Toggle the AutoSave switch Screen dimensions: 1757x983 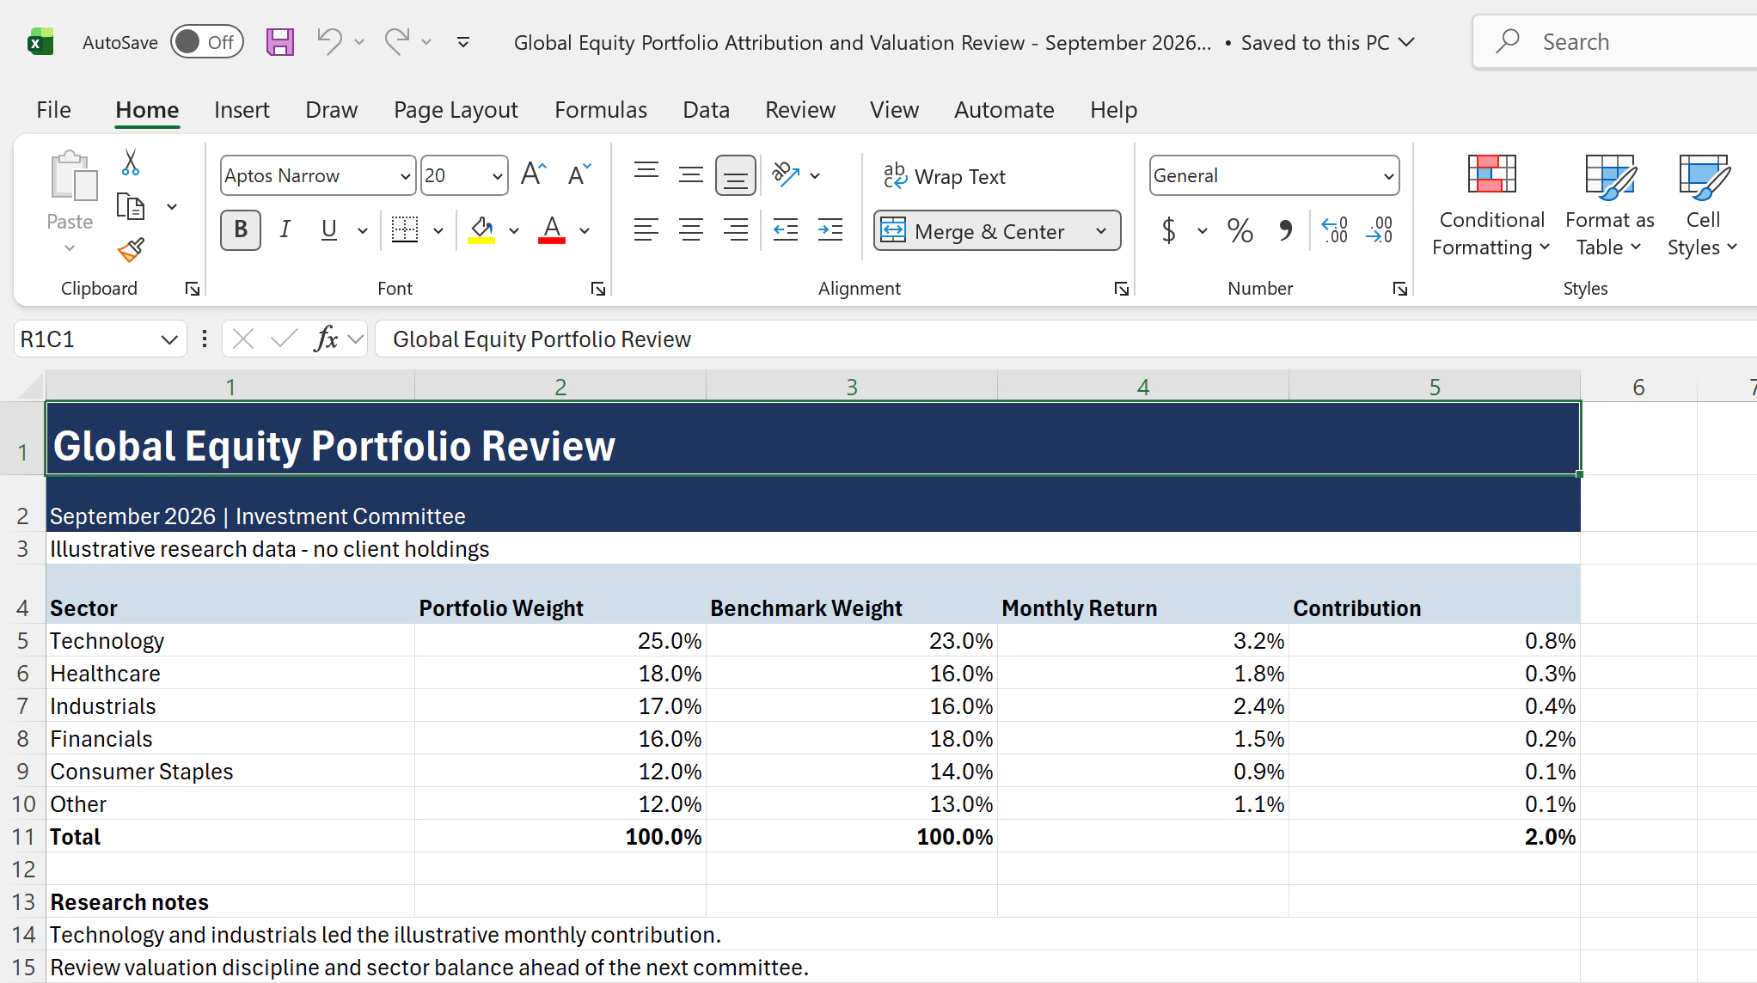[x=207, y=42]
